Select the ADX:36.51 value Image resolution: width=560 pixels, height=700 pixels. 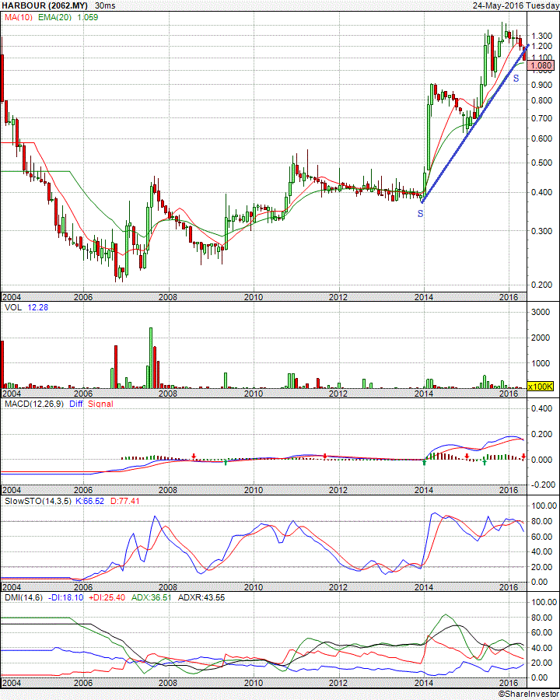point(151,598)
